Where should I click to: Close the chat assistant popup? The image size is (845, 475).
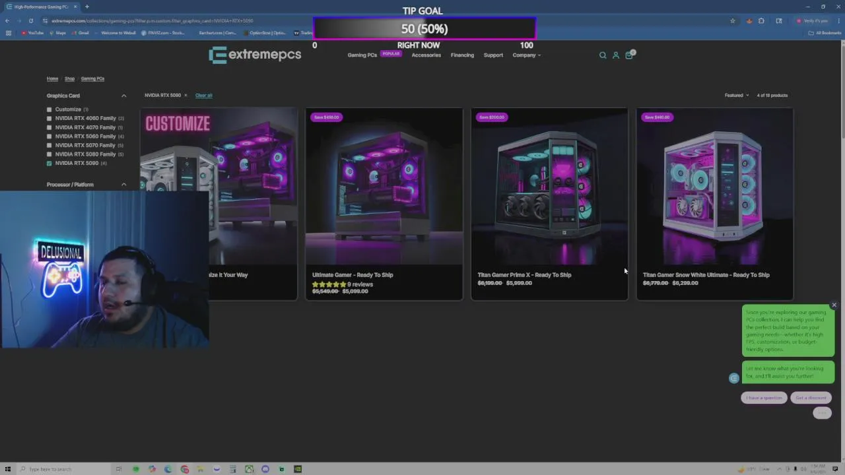point(834,305)
